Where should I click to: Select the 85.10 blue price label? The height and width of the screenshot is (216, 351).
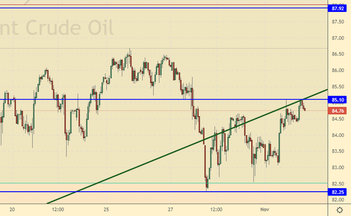(339, 100)
